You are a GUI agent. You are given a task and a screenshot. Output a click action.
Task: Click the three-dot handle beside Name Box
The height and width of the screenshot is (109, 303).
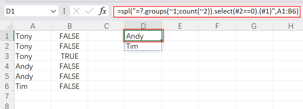64,11
